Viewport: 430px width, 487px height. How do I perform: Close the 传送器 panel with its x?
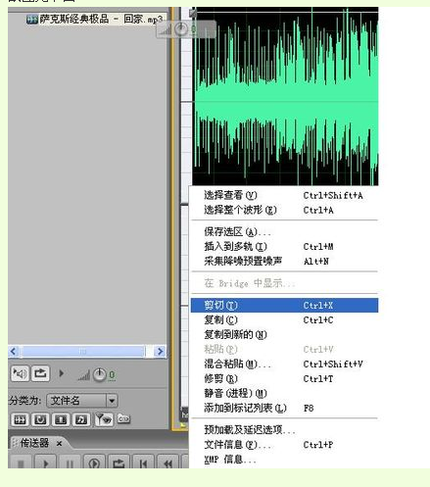(x=59, y=444)
